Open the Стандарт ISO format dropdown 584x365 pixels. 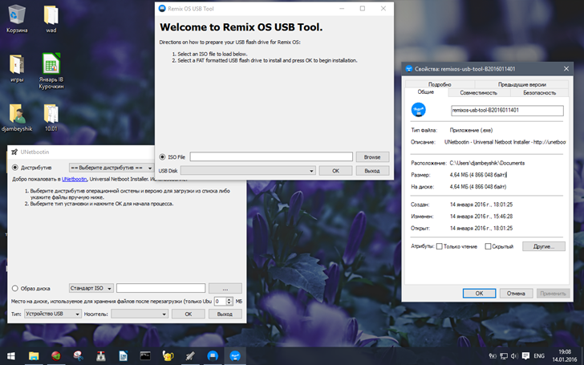tap(91, 288)
